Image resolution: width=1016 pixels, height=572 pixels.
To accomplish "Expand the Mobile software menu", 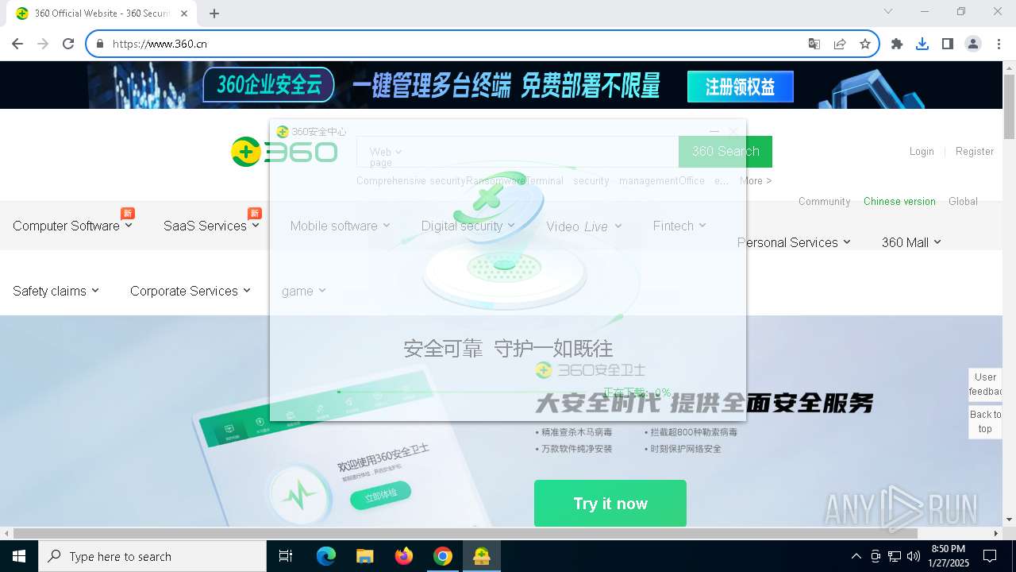I will coord(340,226).
